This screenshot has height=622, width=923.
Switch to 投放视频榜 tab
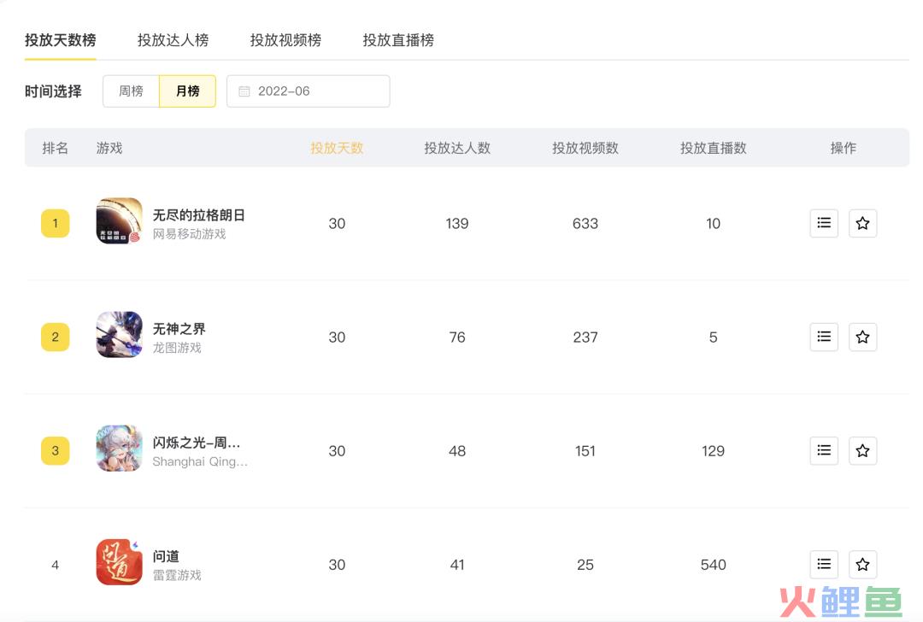[285, 40]
